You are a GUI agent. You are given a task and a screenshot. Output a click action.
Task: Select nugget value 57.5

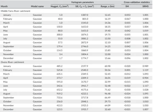click(x=60, y=42)
